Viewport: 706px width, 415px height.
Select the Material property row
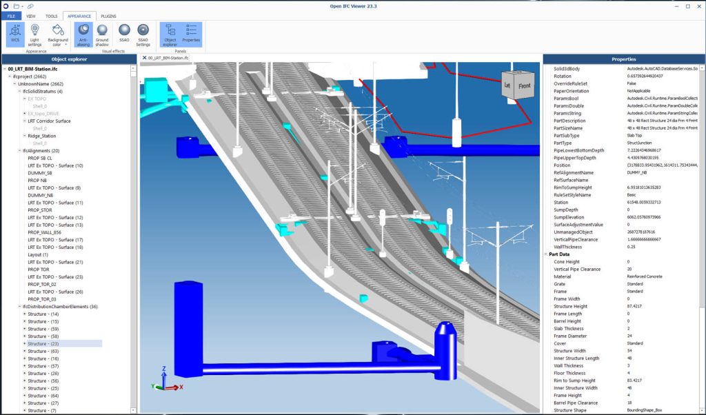tap(625, 276)
